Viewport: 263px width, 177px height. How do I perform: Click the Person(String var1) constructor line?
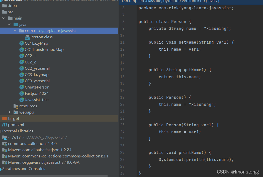coord(184,125)
